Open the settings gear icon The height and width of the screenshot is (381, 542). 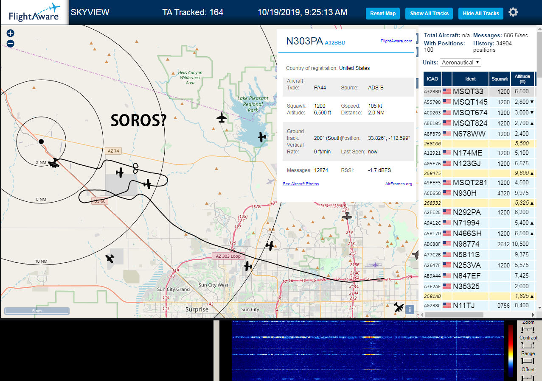pyautogui.click(x=513, y=12)
